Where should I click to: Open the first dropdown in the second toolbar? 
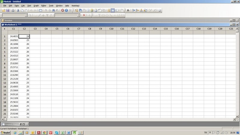coord(26,15)
